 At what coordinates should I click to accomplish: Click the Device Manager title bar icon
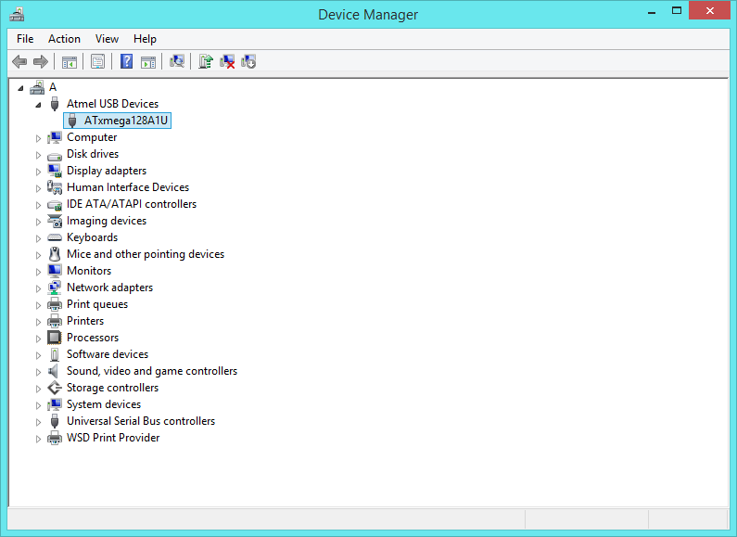[x=17, y=14]
